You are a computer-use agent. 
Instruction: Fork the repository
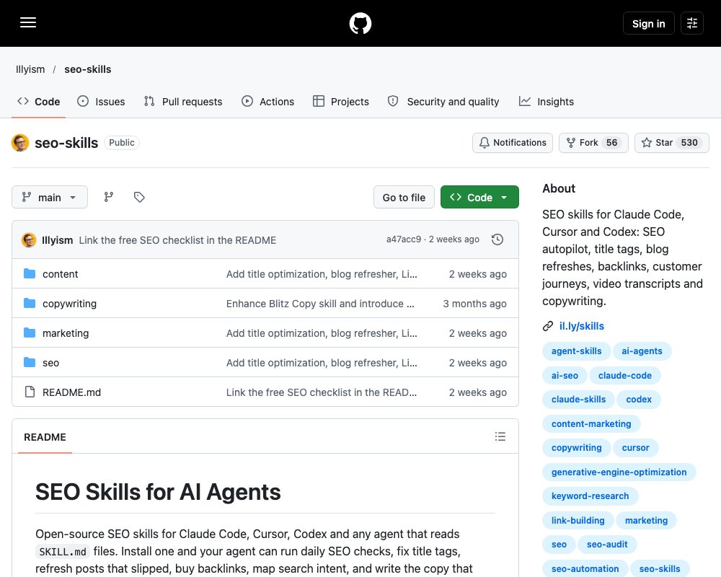[x=593, y=143]
